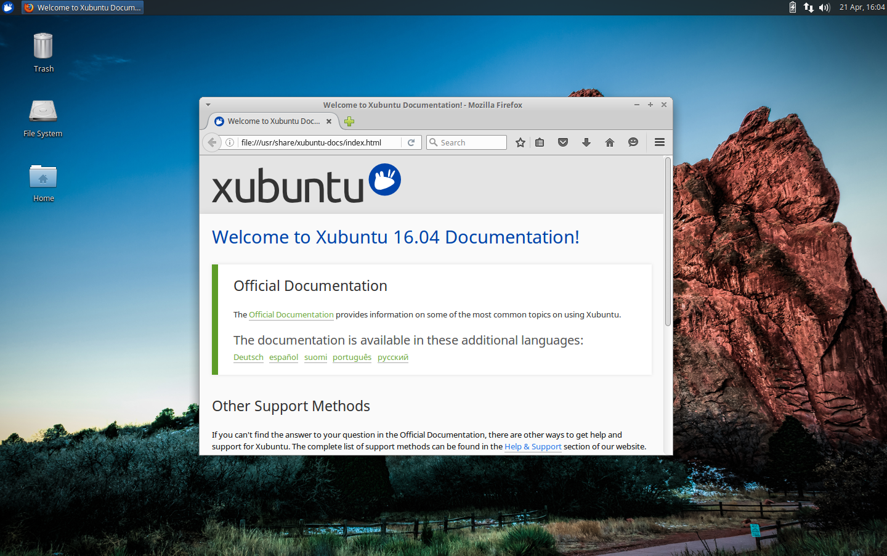Viewport: 887px width, 556px height.
Task: Open the Firefox Hello smiley icon
Action: coord(633,142)
